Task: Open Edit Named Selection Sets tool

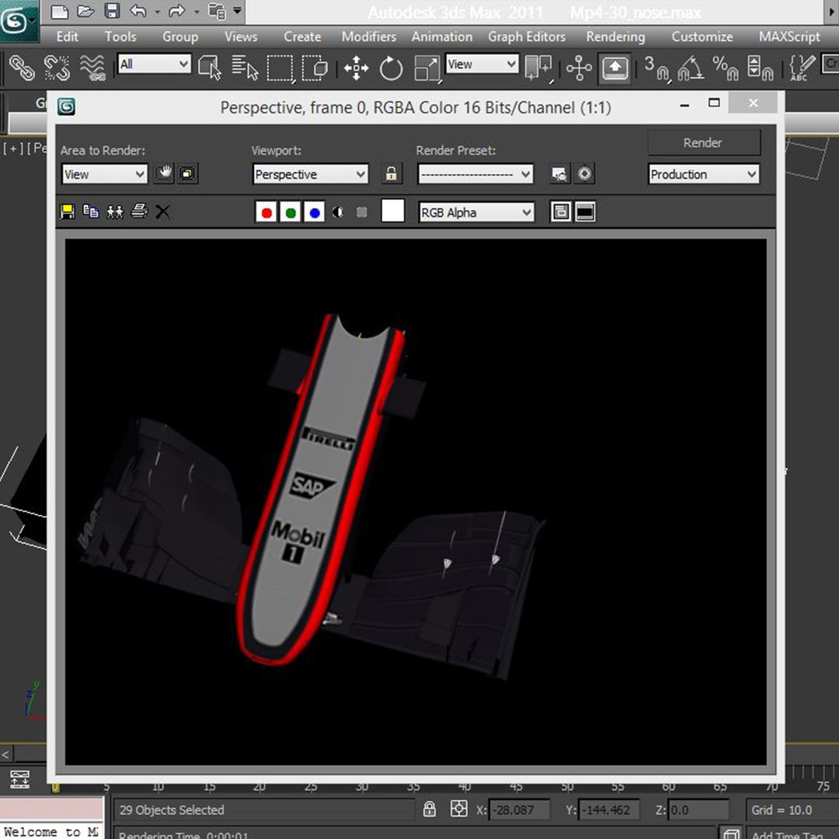Action: coord(802,68)
